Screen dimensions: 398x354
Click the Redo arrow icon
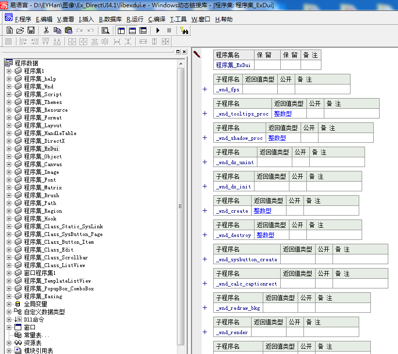[x=80, y=31]
